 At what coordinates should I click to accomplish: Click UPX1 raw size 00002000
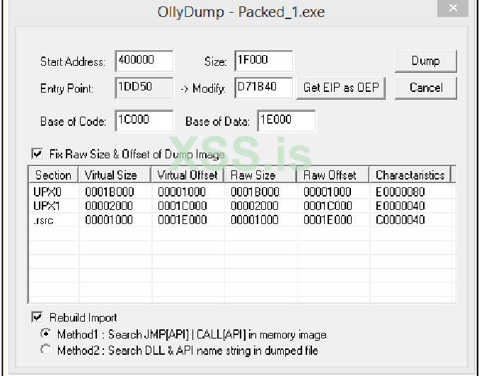point(255,206)
